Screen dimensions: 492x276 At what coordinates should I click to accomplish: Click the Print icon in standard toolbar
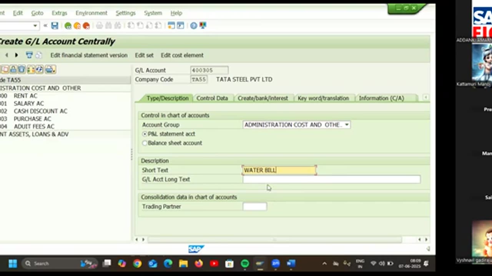pyautogui.click(x=100, y=26)
